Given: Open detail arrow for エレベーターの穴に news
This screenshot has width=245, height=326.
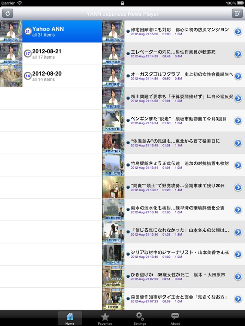Looking at the screenshot, I should pos(238,53).
